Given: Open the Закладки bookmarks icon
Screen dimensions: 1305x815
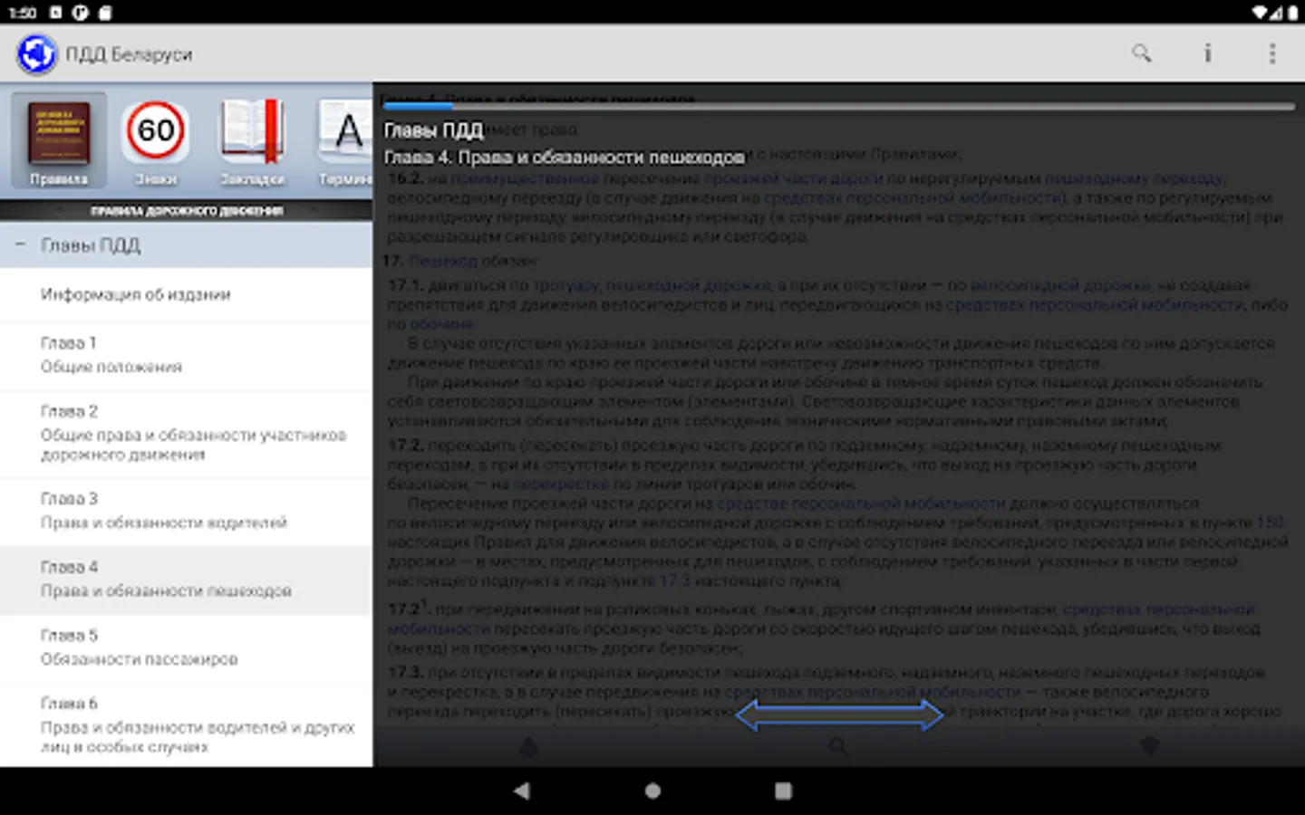Looking at the screenshot, I should coord(253,139).
